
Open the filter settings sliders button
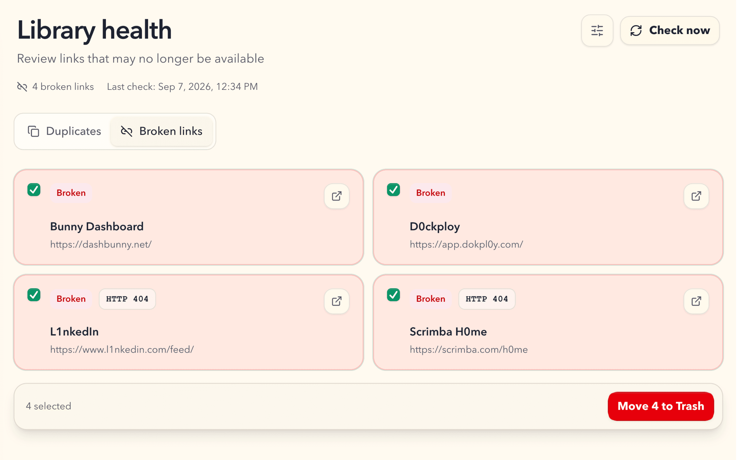point(597,31)
